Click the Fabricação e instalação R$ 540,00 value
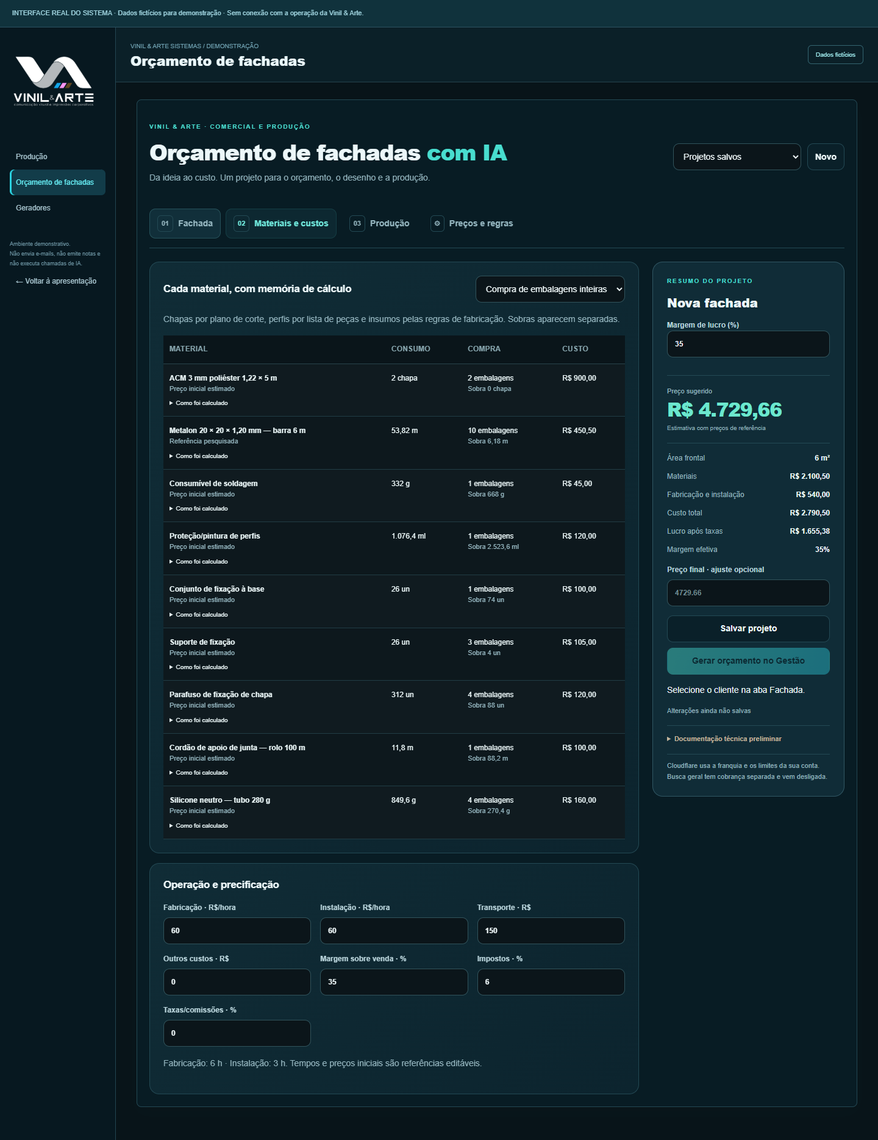Viewport: 878px width, 1140px height. (x=813, y=495)
